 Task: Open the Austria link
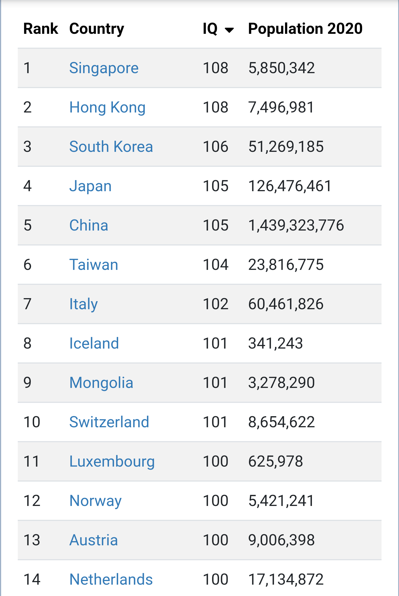tap(93, 540)
